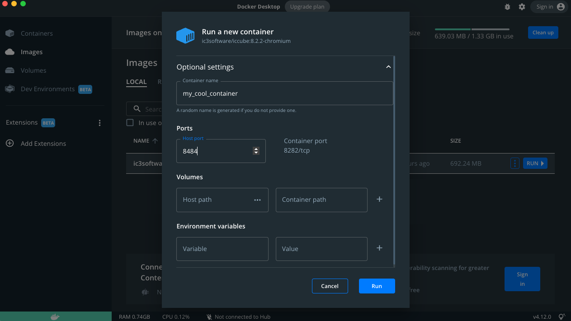571x321 pixels.
Task: Click the BETA badge next to Extensions
Action: 48,123
